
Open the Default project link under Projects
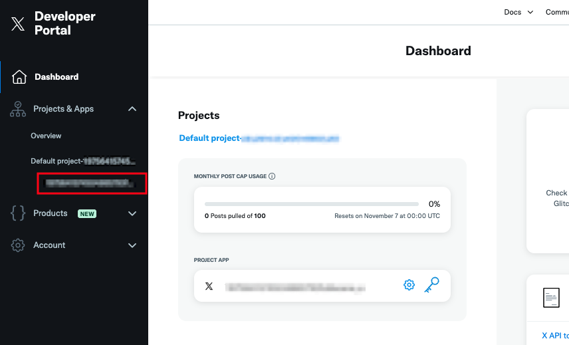point(259,138)
